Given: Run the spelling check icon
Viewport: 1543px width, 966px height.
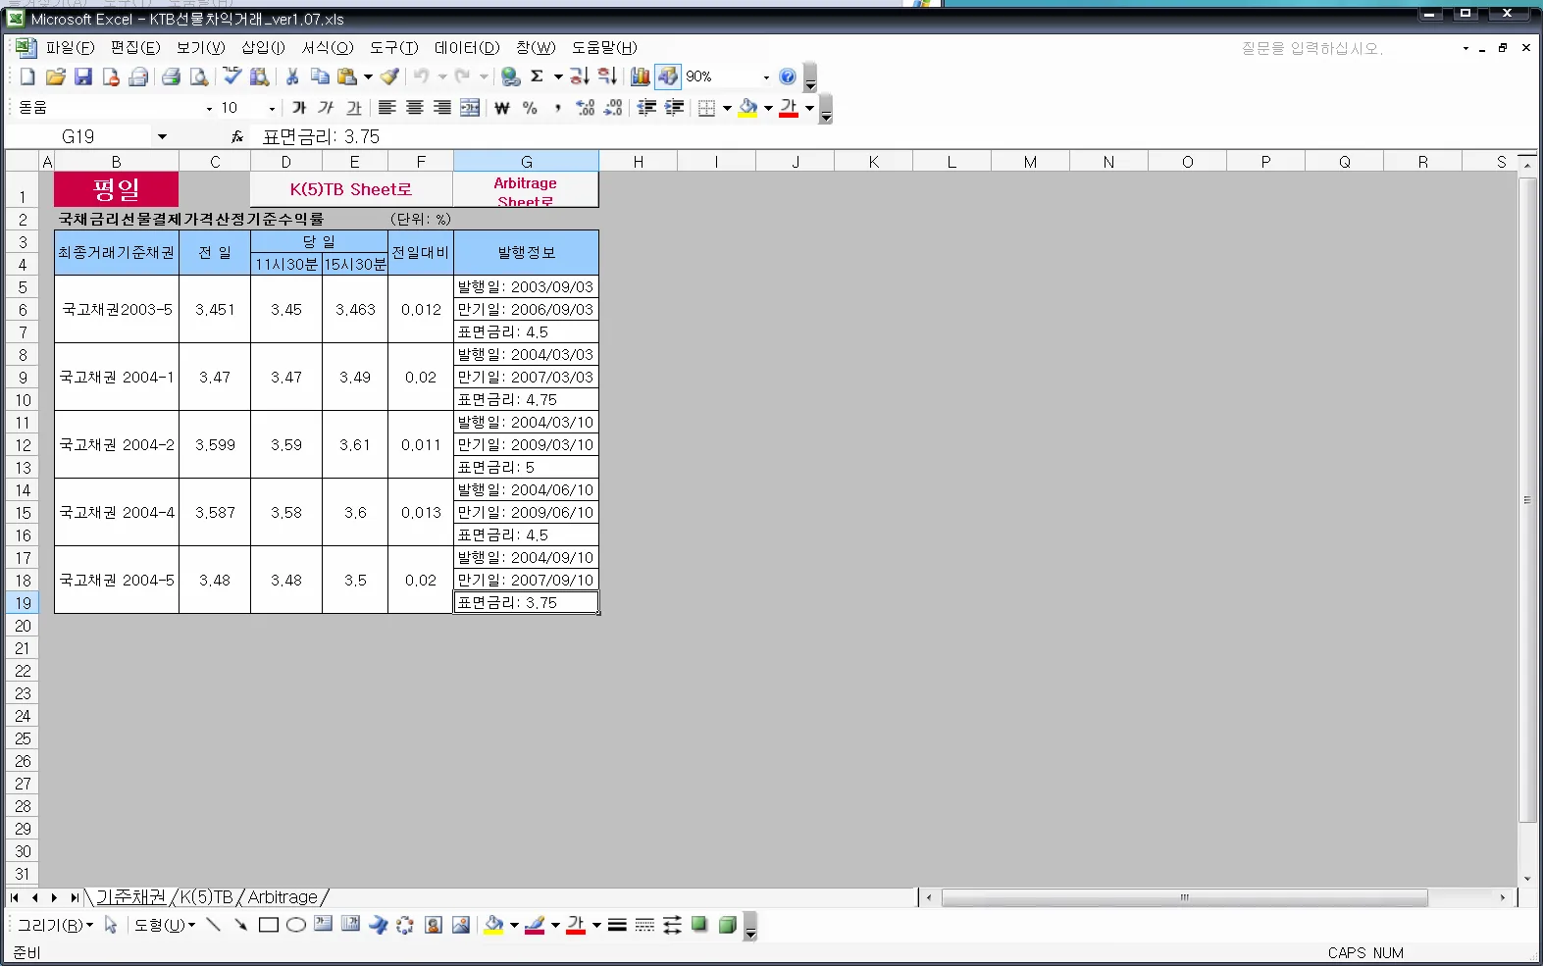Looking at the screenshot, I should coord(231,76).
